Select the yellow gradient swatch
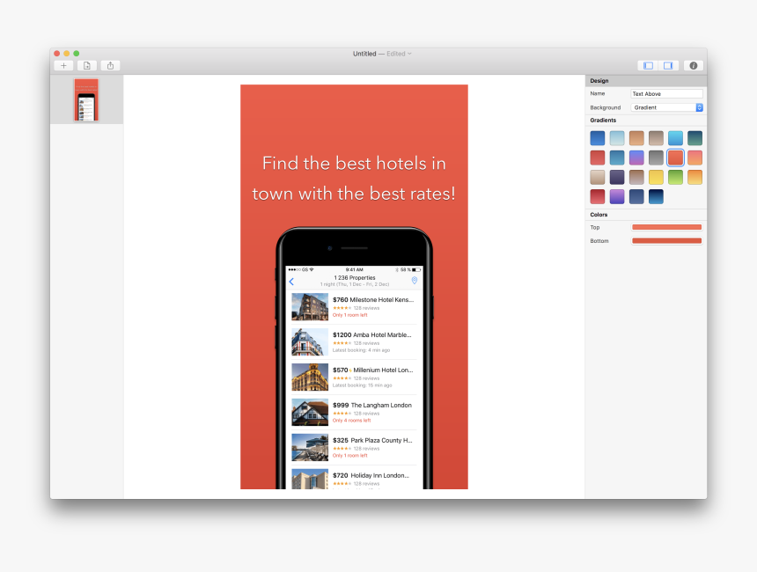This screenshot has height=572, width=757. (656, 178)
